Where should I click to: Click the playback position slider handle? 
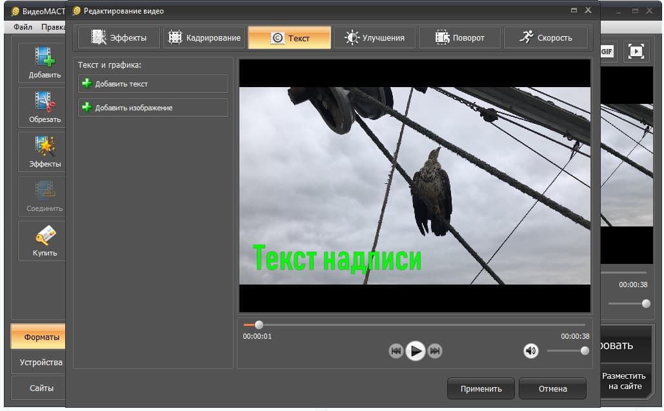259,325
